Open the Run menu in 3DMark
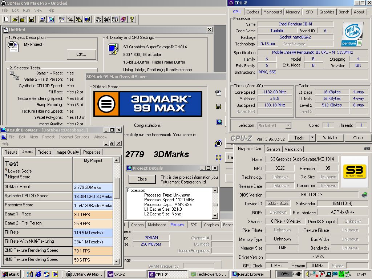This screenshot has height=279, width=372. click(26, 10)
